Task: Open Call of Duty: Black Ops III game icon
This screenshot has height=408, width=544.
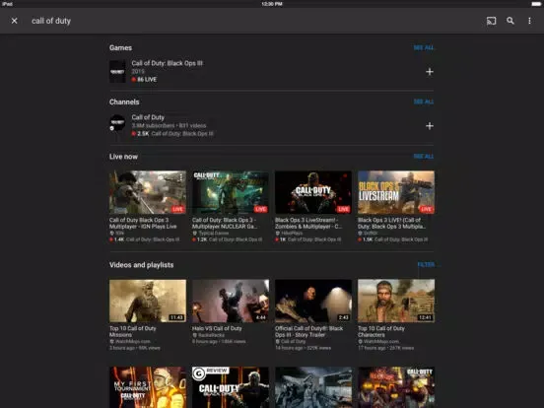Action: click(x=117, y=72)
